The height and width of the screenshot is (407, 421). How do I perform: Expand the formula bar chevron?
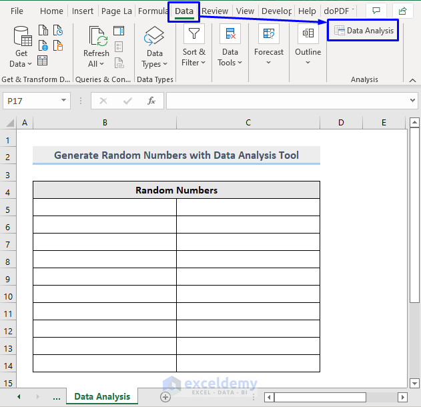click(412, 100)
